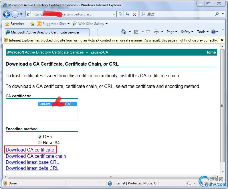Click the ActiveX blocked information bar message
This screenshot has width=228, height=189.
click(x=113, y=40)
